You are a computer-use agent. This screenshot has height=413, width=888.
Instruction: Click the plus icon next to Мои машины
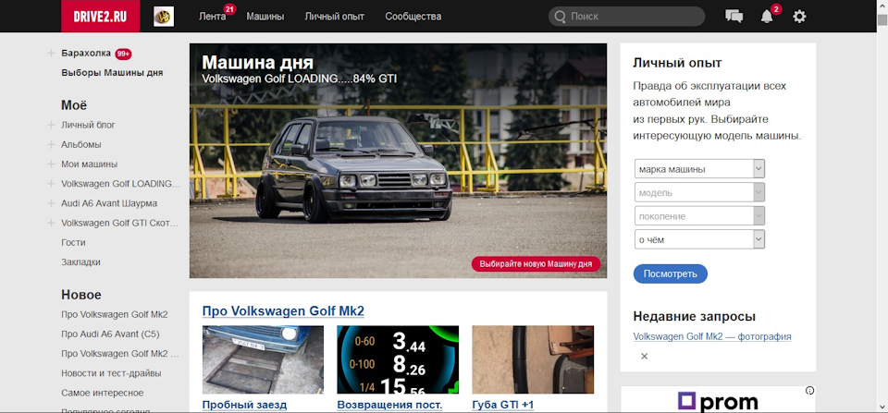click(51, 164)
